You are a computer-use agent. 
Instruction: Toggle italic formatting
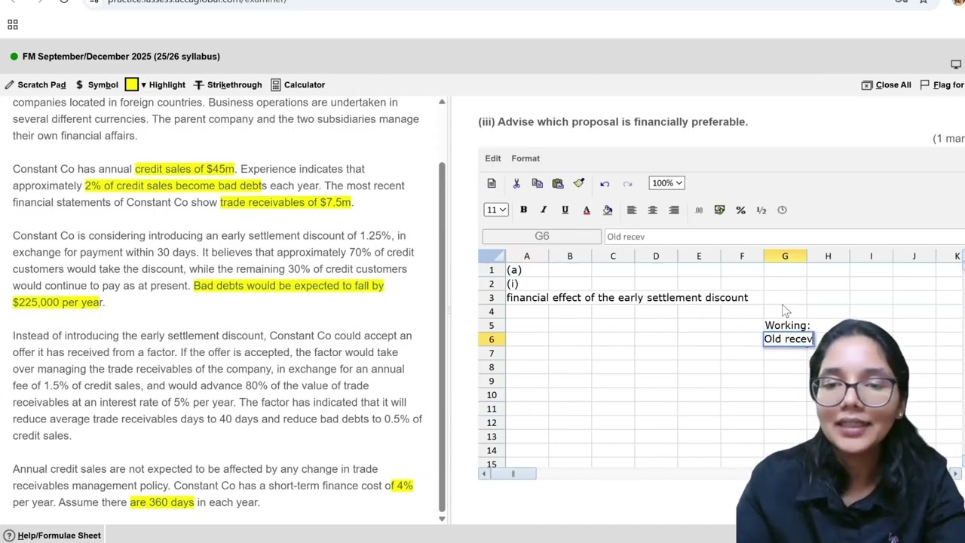(544, 210)
